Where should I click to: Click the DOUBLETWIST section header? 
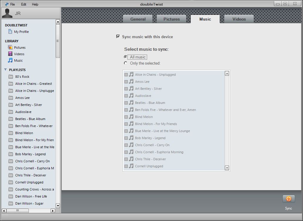pos(16,25)
